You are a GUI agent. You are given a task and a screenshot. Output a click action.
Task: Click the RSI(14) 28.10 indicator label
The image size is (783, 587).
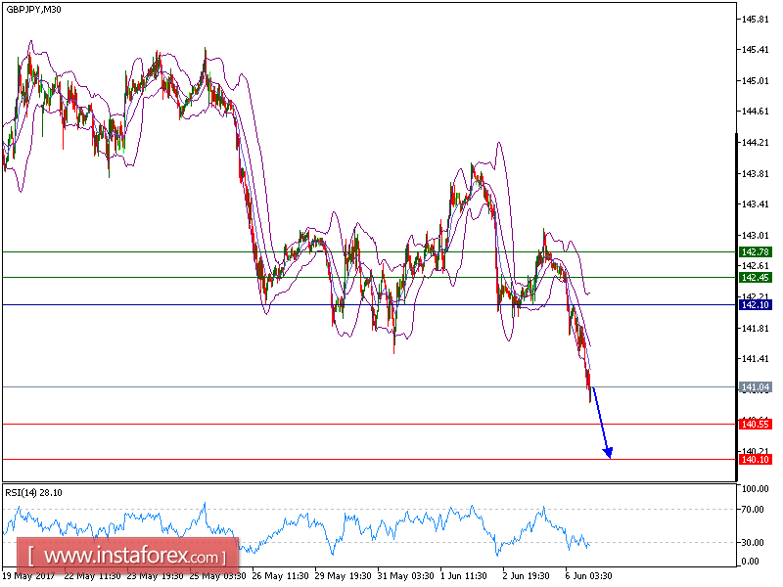pyautogui.click(x=35, y=492)
